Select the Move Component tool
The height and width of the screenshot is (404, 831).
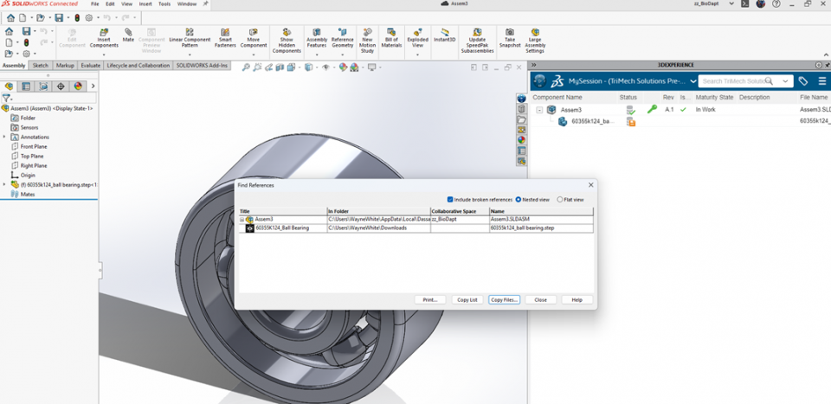(254, 38)
